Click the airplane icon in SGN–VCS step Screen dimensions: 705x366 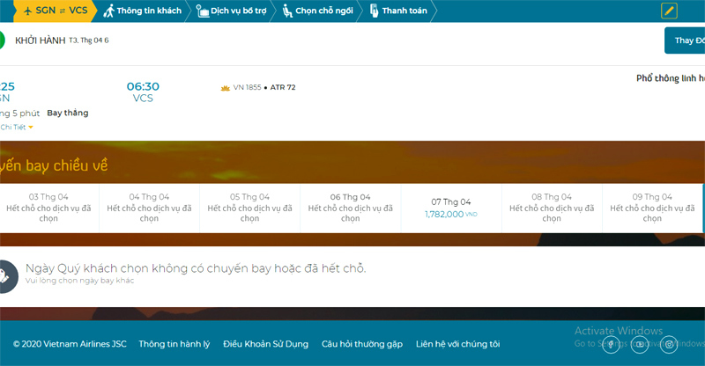26,11
